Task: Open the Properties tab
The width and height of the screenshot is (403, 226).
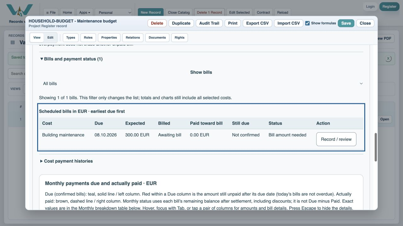Action: pyautogui.click(x=109, y=38)
